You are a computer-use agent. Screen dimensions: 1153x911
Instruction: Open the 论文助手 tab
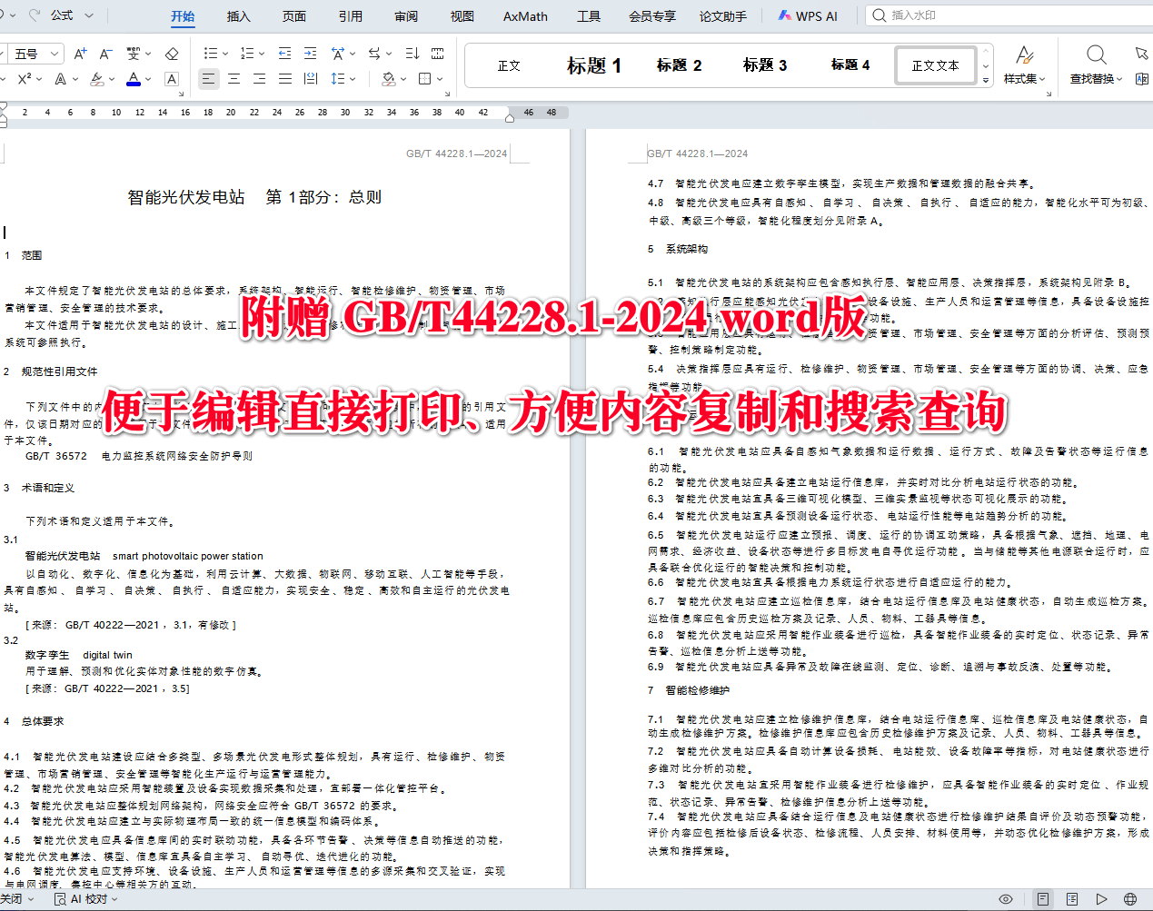click(x=723, y=16)
